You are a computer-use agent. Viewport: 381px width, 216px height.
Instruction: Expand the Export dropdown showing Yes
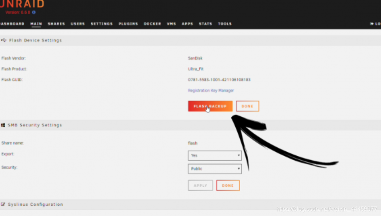pos(215,155)
